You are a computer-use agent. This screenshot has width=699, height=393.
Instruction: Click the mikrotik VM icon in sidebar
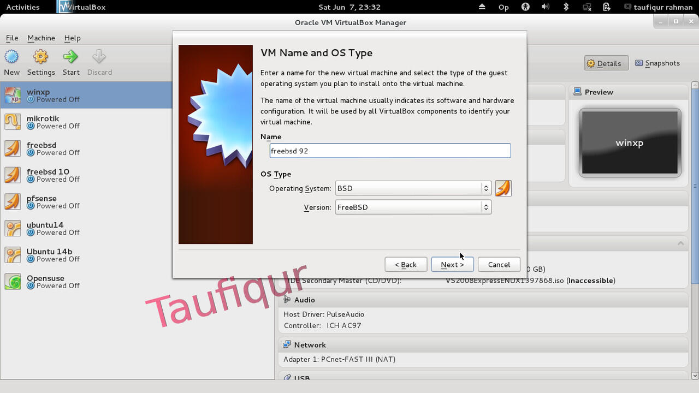[12, 121]
